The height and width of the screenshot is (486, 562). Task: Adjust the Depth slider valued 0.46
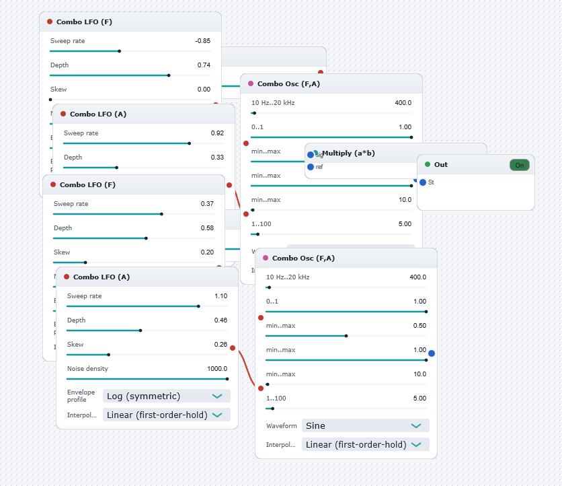tap(147, 331)
